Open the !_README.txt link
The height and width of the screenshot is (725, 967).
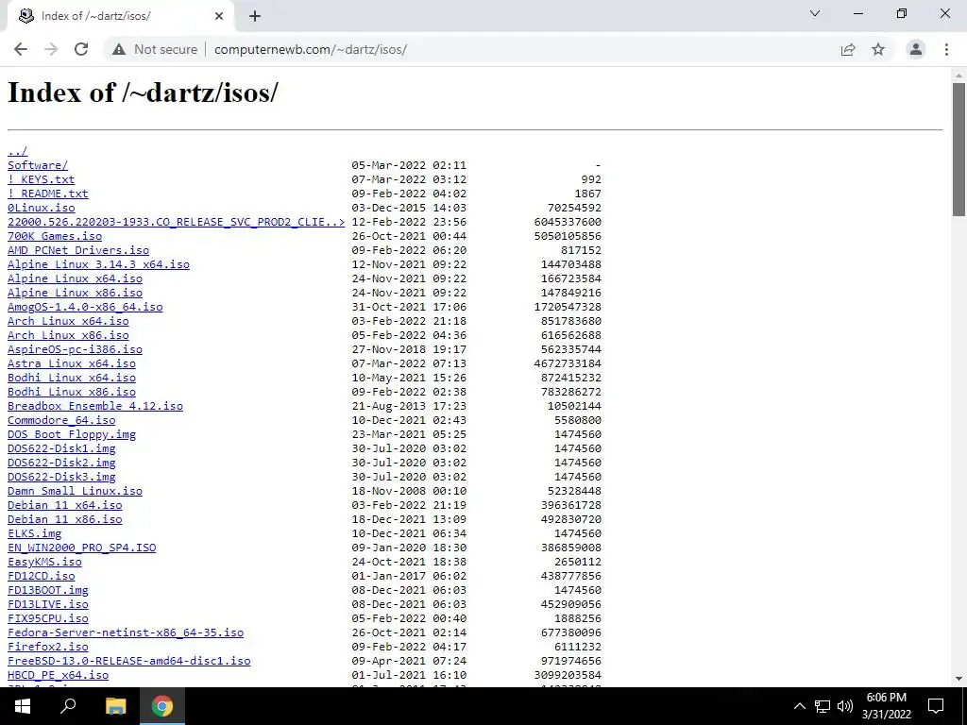(47, 194)
